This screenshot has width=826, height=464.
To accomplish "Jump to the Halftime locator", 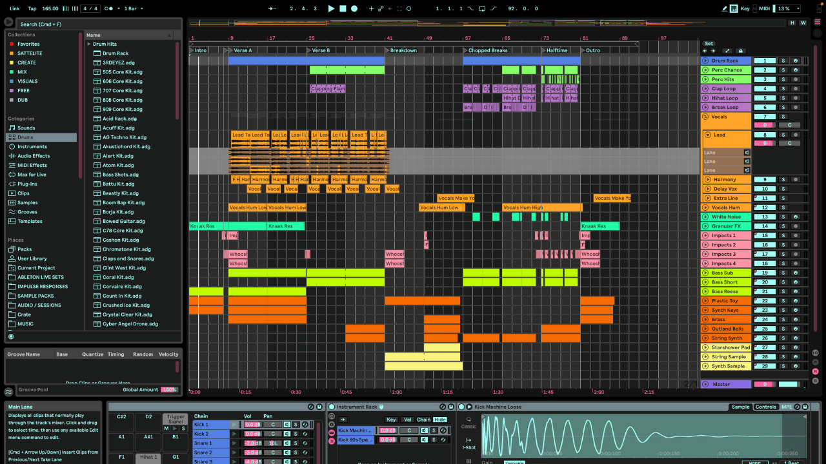I will (555, 50).
